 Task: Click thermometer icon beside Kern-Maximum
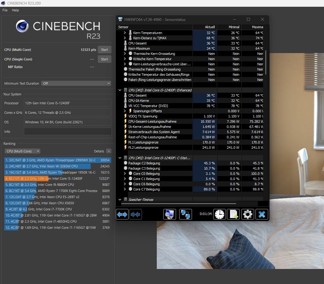click(125, 48)
